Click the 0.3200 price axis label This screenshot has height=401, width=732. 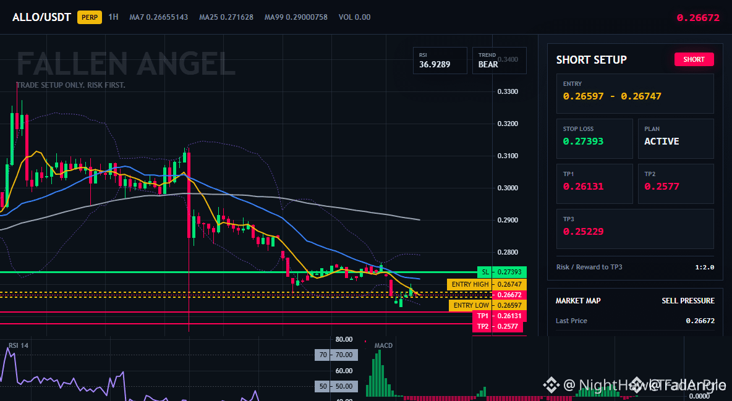point(508,124)
